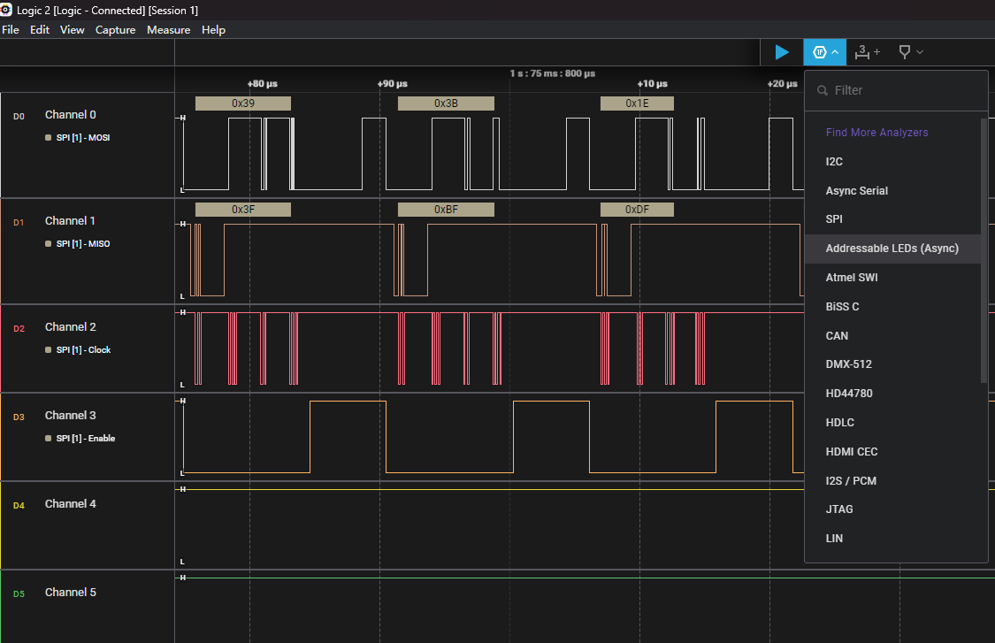Open the Measure menu
Screen dimensions: 995x643
[168, 30]
